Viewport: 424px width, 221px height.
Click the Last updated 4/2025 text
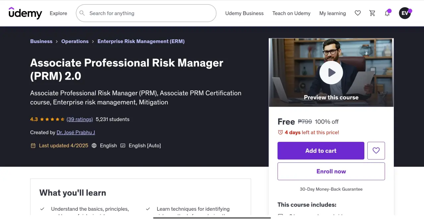pyautogui.click(x=64, y=145)
